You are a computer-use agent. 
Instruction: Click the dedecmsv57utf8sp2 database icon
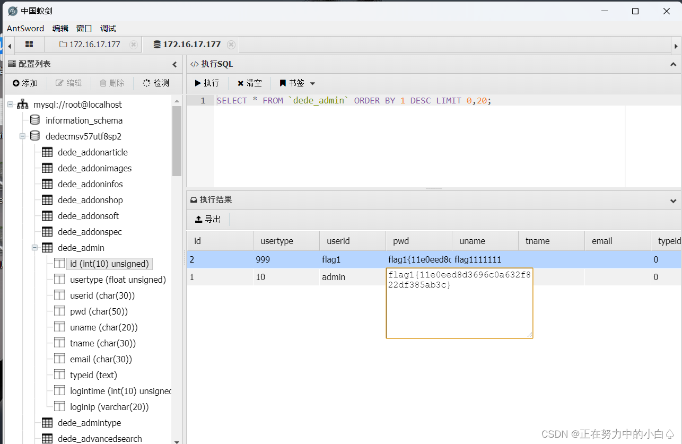[35, 136]
